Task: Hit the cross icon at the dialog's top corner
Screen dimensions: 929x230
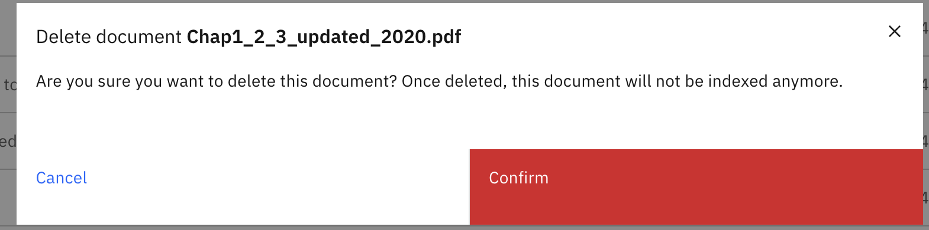Action: [x=895, y=31]
